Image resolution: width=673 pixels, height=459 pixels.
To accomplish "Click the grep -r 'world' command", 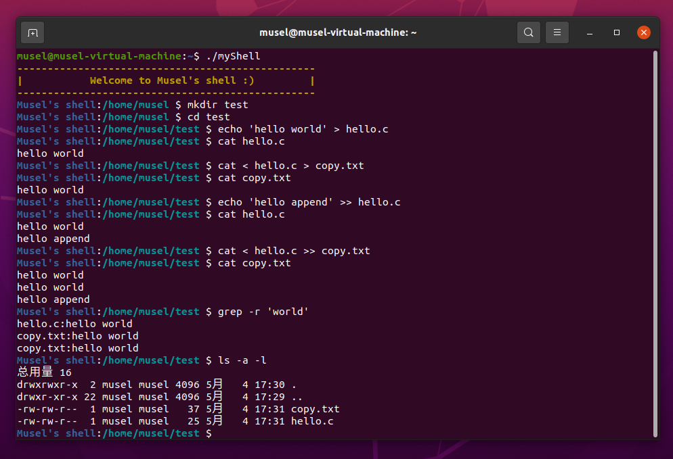I will [263, 312].
